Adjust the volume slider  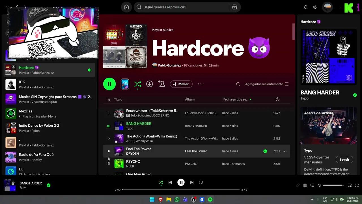tap(333, 185)
